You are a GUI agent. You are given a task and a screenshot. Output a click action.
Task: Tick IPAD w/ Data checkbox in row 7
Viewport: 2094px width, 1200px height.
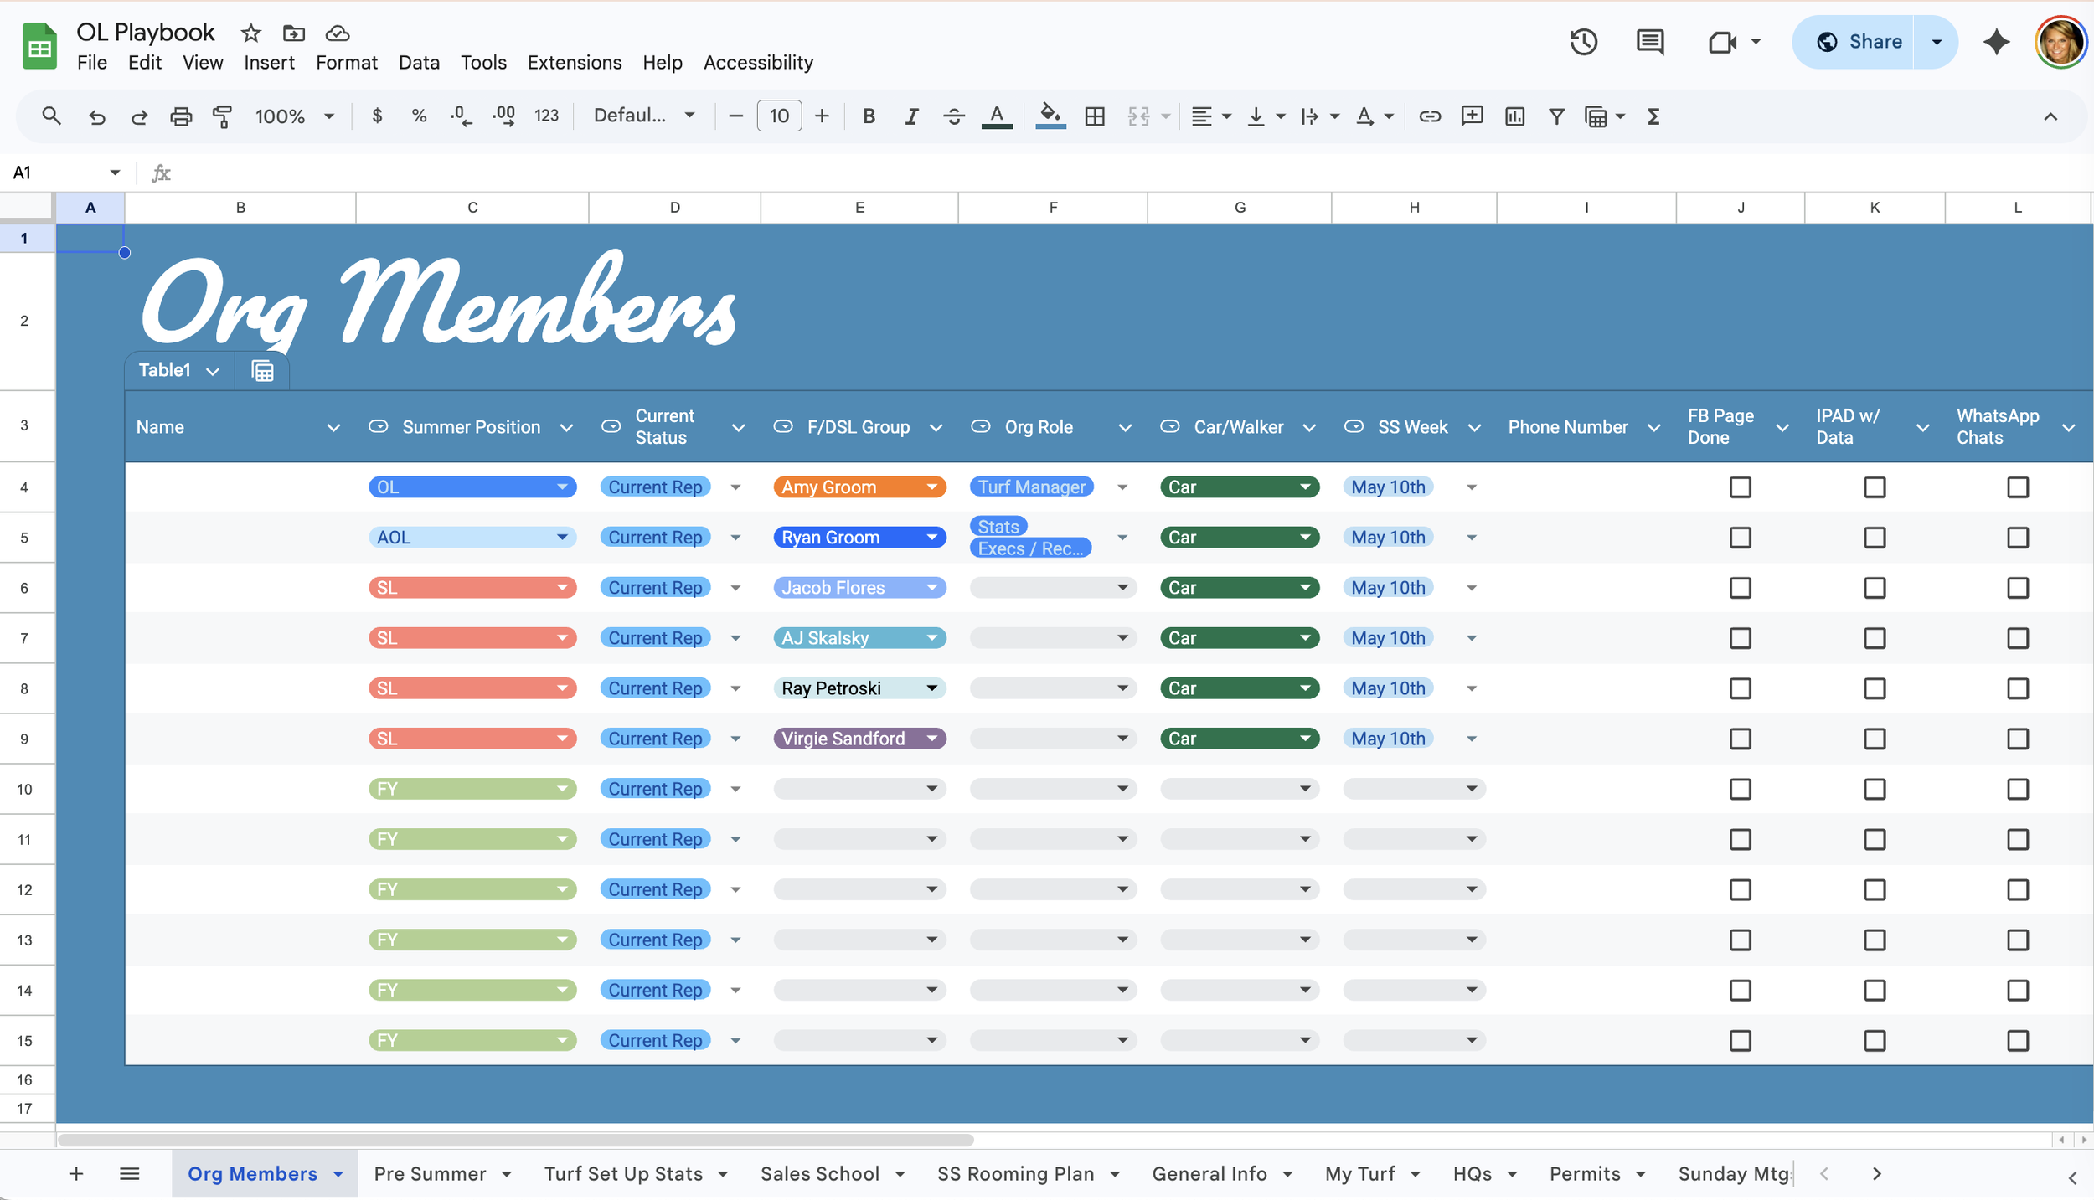coord(1874,638)
